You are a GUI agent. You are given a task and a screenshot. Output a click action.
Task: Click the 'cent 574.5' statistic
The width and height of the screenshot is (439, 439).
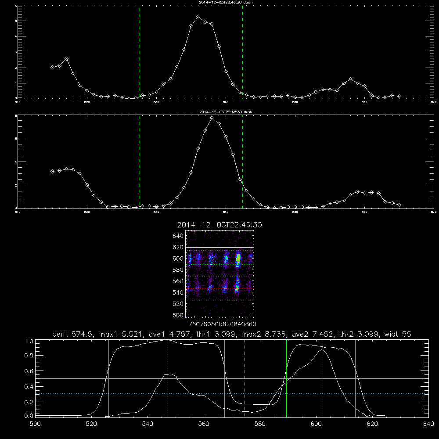pyautogui.click(x=73, y=334)
